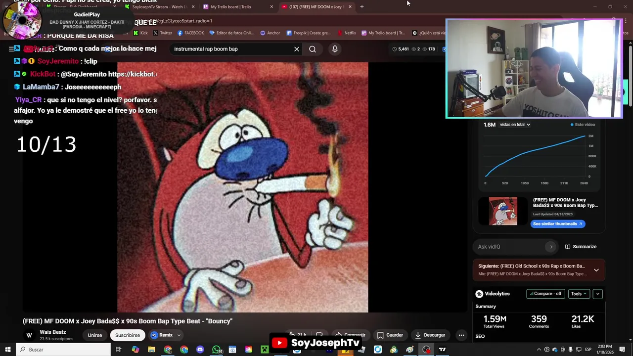Click Guardar to save video

390,335
